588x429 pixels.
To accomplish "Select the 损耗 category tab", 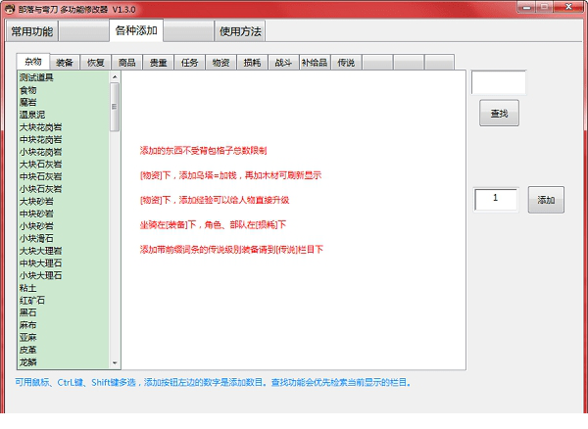I will 252,63.
